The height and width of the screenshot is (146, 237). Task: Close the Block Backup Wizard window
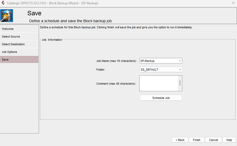233,3
